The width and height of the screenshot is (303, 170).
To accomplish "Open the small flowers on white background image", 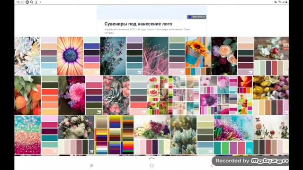I will coord(271,135).
